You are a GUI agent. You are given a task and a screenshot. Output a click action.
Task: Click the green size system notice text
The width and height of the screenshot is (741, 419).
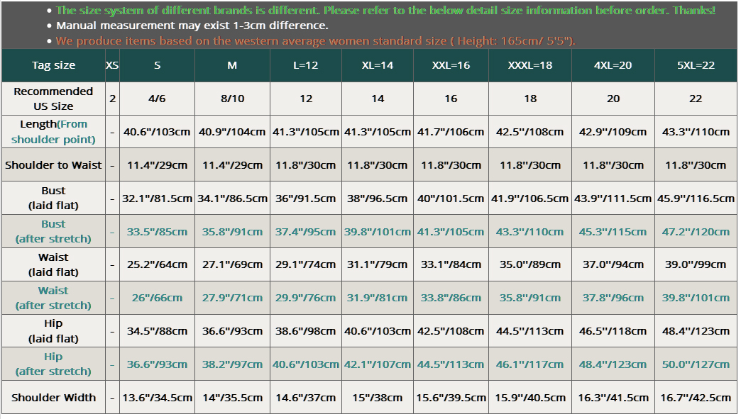385,11
